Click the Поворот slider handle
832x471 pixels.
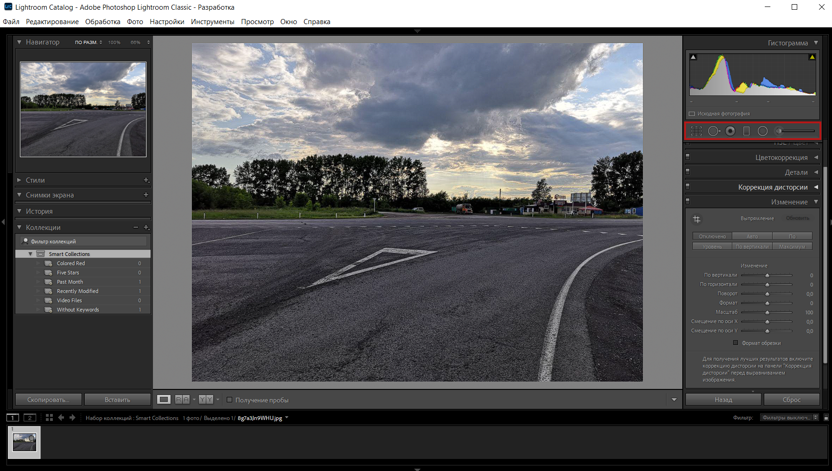pos(767,294)
